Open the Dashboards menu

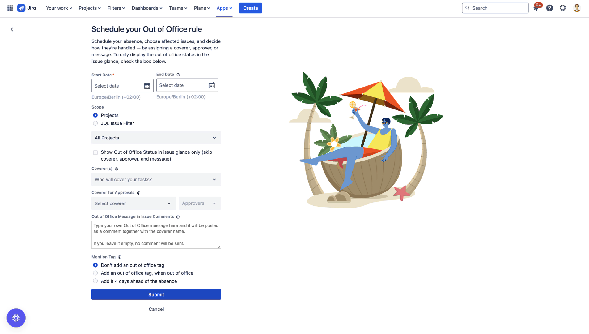(x=147, y=8)
